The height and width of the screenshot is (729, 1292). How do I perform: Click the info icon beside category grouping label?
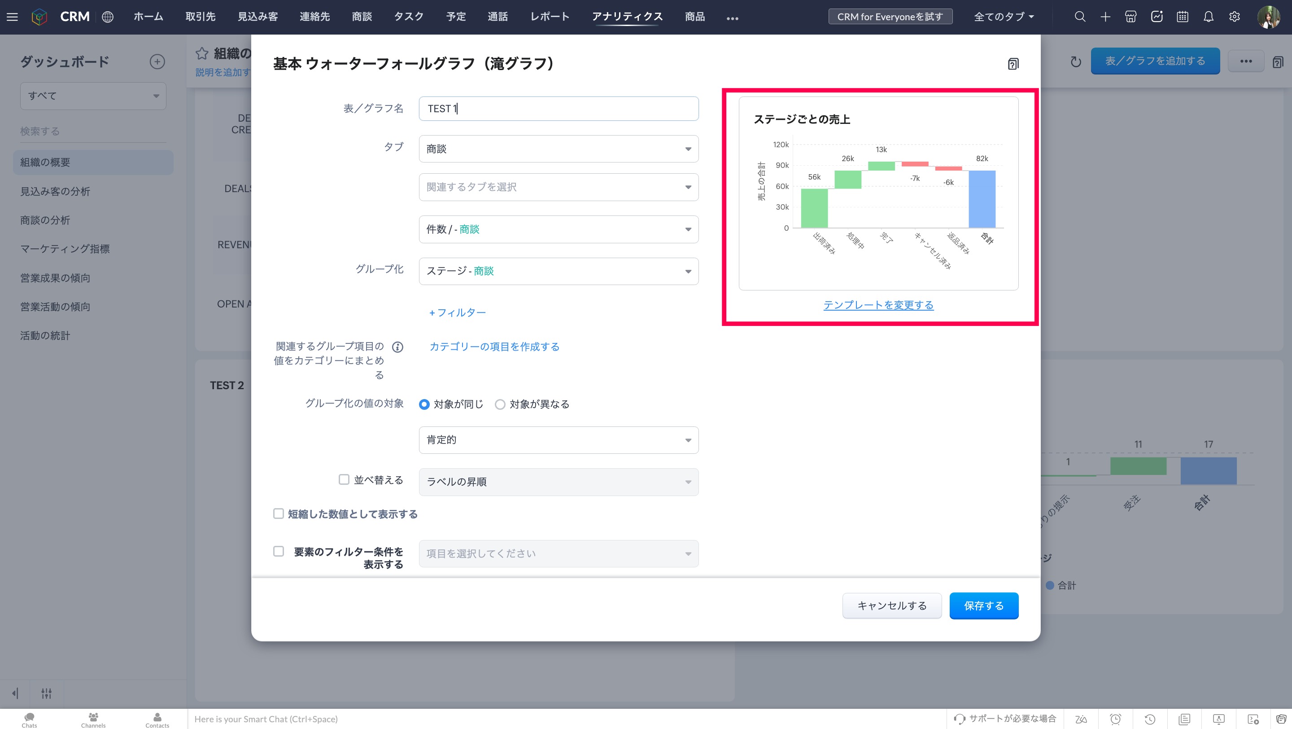tap(397, 347)
